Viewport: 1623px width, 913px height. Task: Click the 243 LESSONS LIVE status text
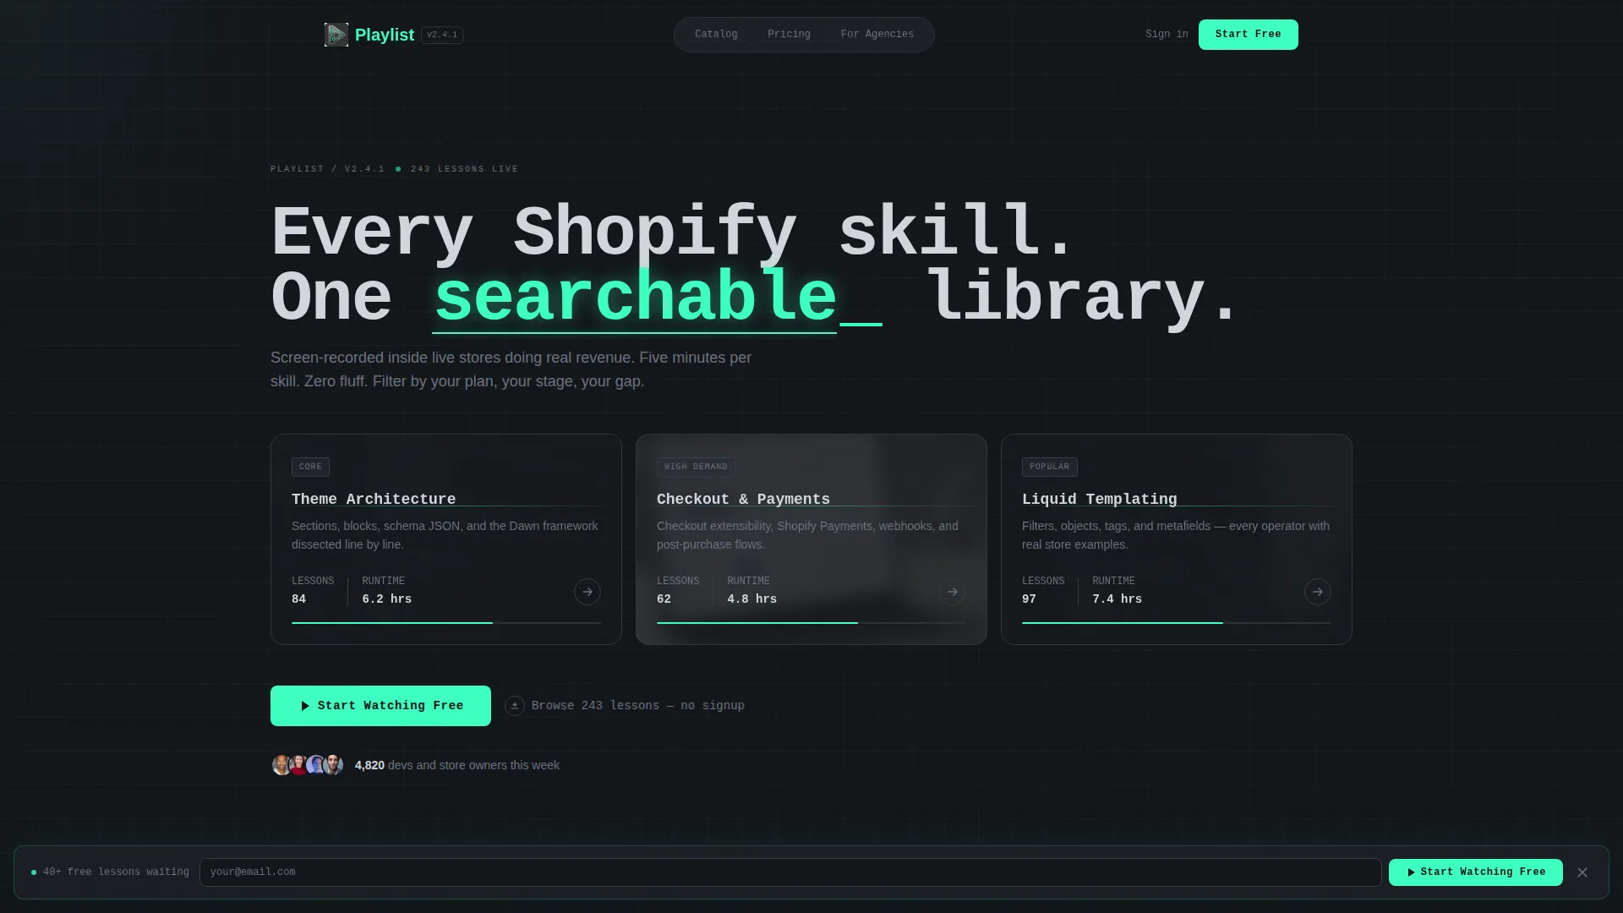(x=464, y=169)
